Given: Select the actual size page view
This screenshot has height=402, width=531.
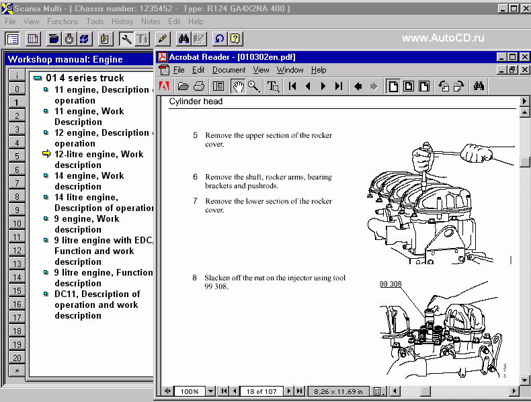Looking at the screenshot, I should [393, 86].
